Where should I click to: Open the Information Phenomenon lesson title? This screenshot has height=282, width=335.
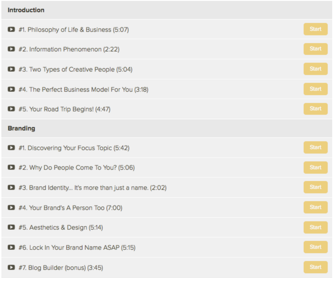69,49
